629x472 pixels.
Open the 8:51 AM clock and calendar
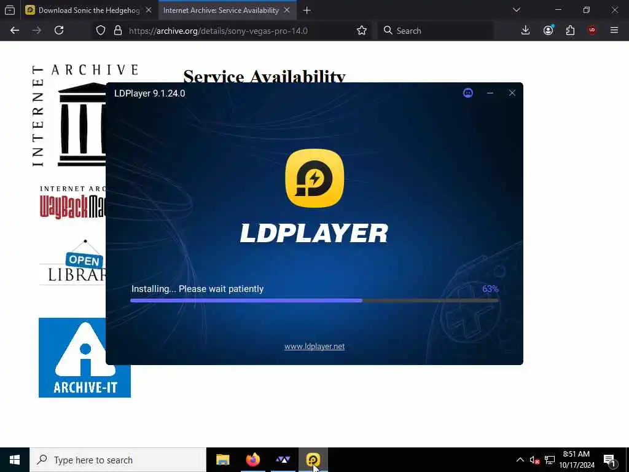point(577,460)
